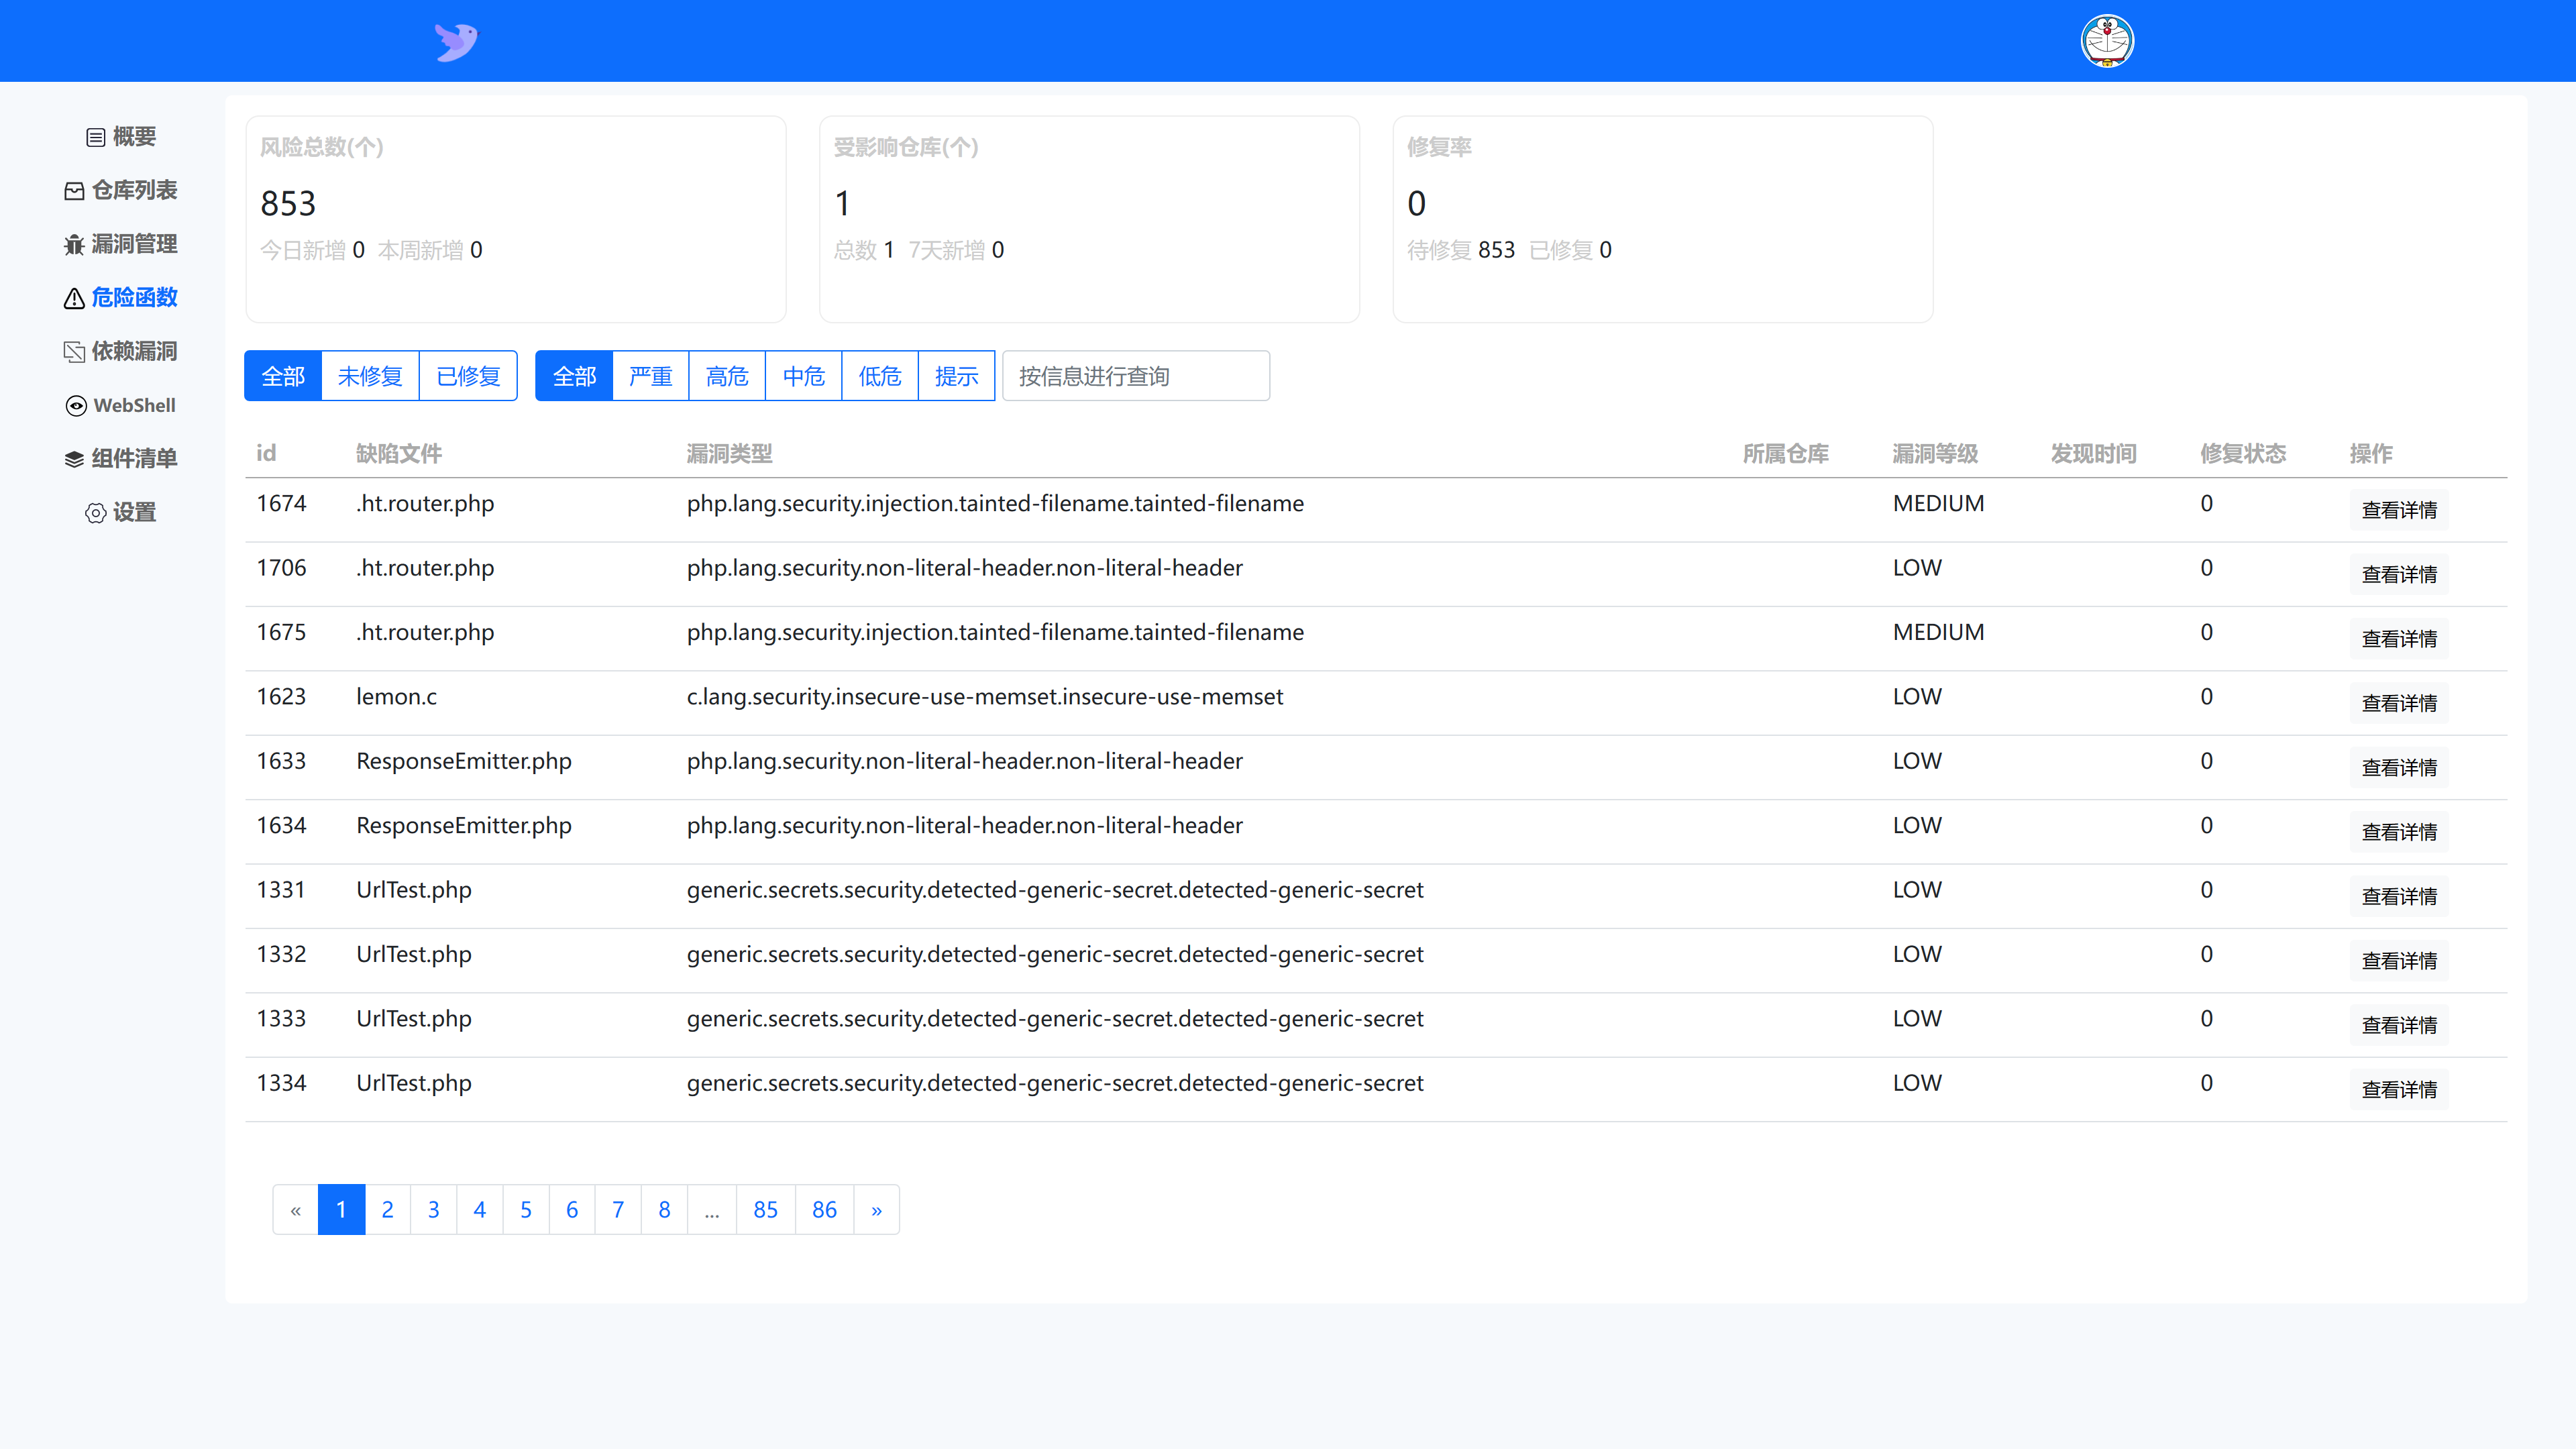Open 设置 via the gear icon
The width and height of the screenshot is (2576, 1449).
pyautogui.click(x=95, y=513)
